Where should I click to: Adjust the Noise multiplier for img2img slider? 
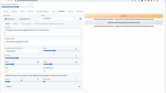pos(18,7)
